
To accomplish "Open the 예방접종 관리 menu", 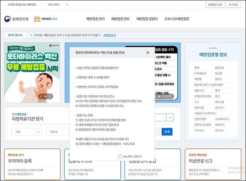I will click(95, 19).
